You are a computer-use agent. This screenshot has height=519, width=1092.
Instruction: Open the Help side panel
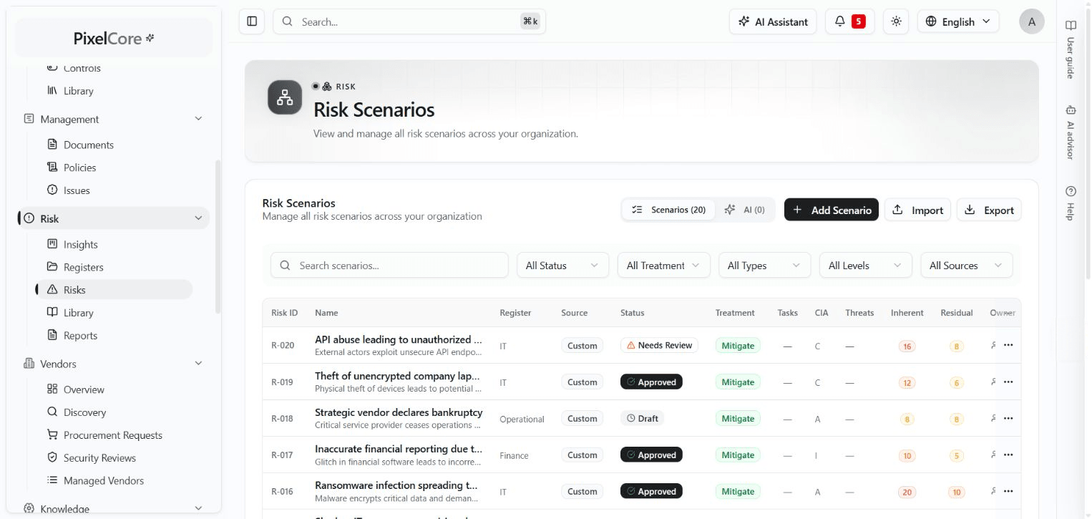pos(1071,203)
